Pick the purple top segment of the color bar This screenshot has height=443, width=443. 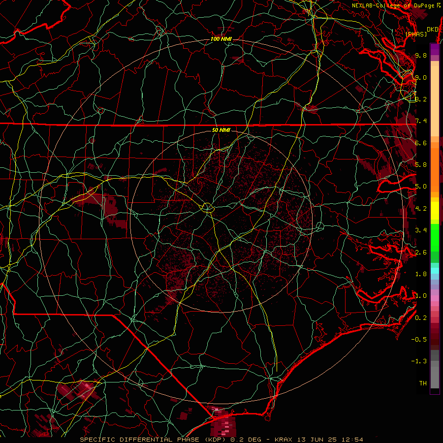click(435, 49)
